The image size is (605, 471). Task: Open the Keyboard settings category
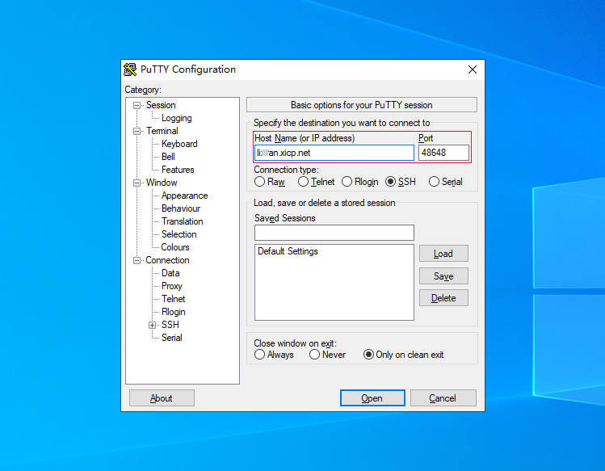179,144
